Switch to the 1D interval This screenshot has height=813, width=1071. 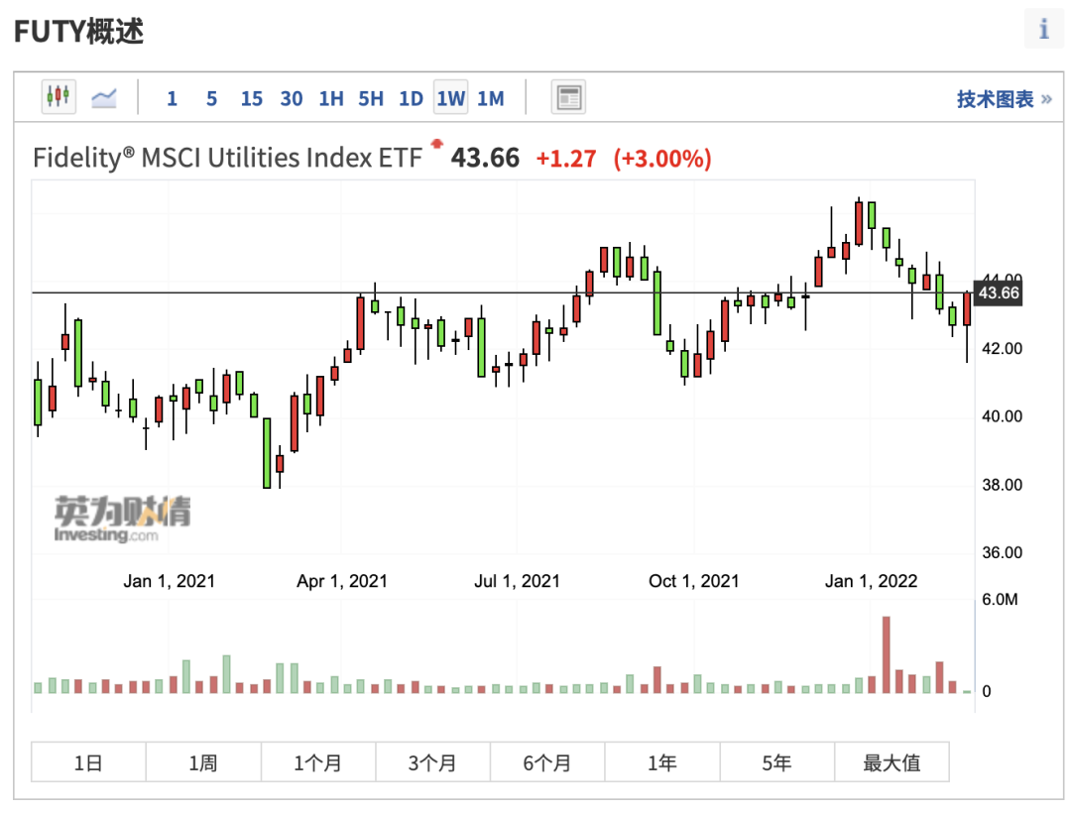click(x=412, y=98)
